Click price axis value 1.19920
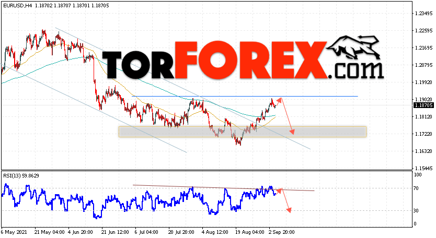This screenshot has height=238, width=436. tap(424, 82)
